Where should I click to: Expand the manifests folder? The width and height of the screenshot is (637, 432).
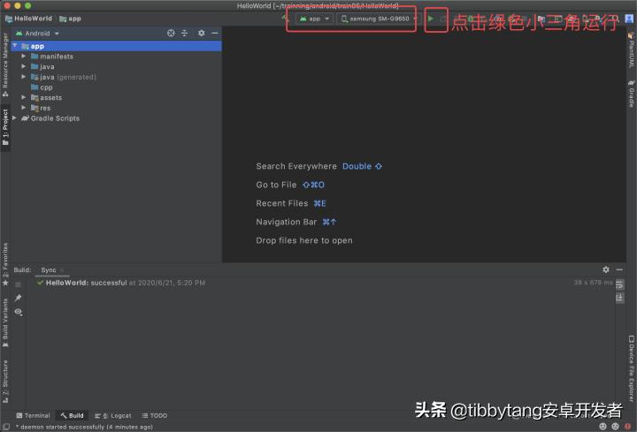24,56
